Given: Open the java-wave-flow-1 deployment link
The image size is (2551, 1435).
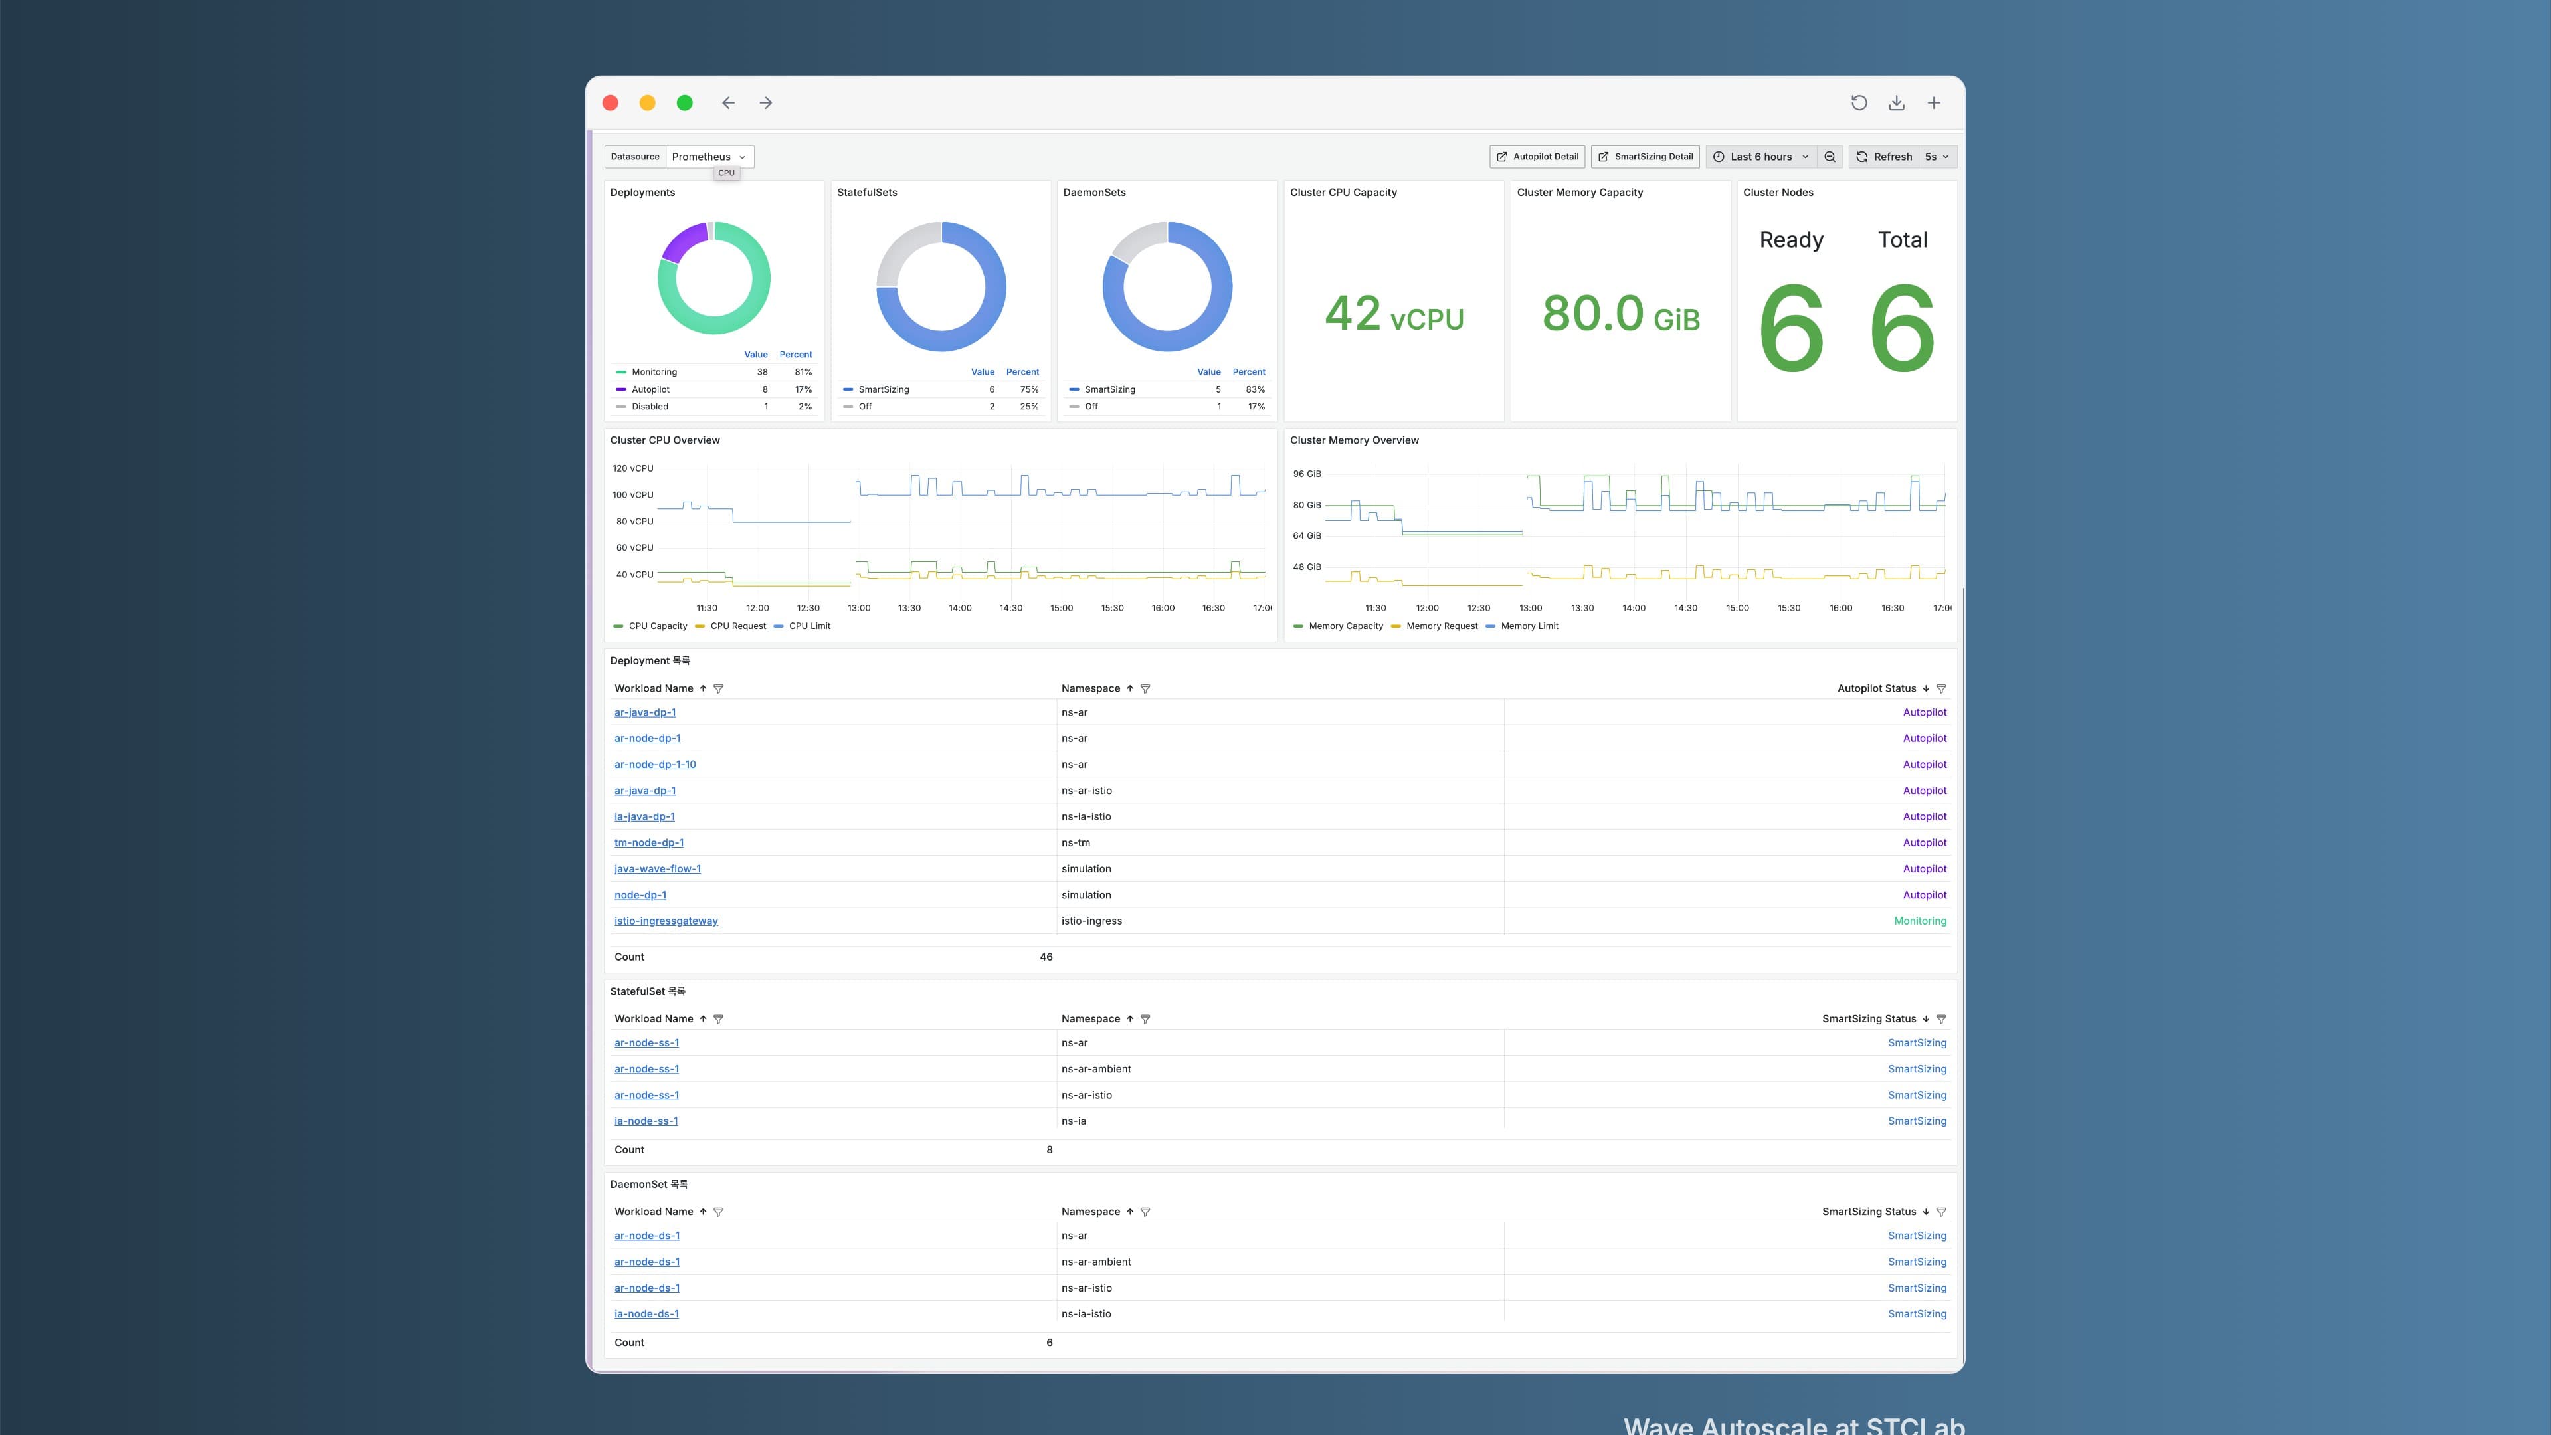Looking at the screenshot, I should coord(658,868).
